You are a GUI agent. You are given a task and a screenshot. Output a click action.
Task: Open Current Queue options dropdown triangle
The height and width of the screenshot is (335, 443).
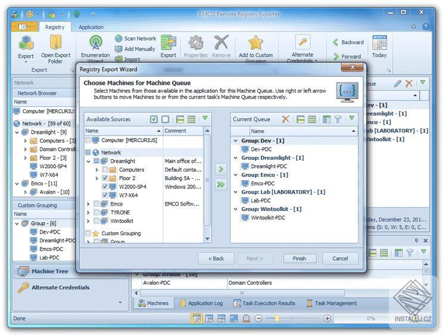tap(351, 118)
